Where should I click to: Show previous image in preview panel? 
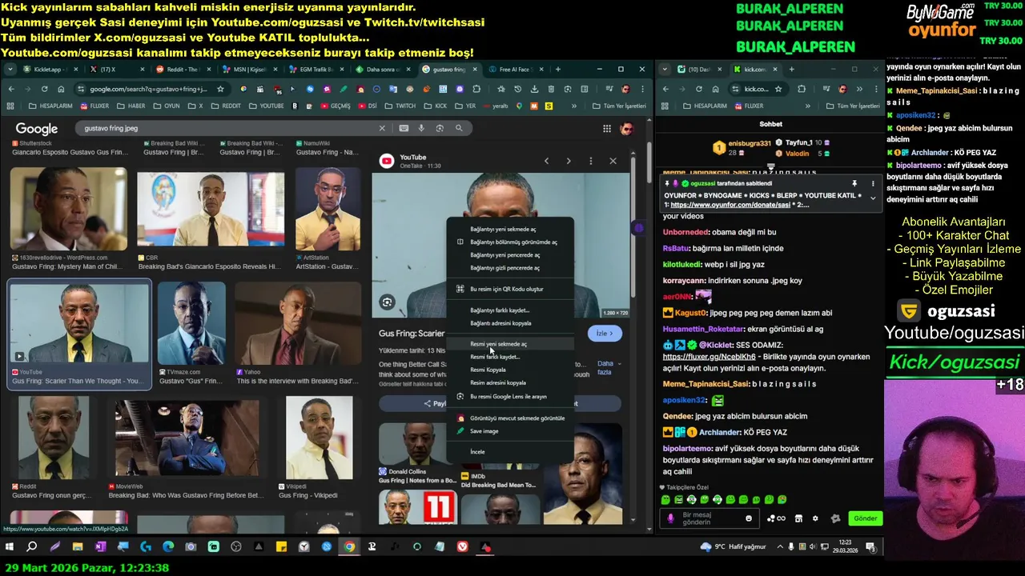[547, 161]
